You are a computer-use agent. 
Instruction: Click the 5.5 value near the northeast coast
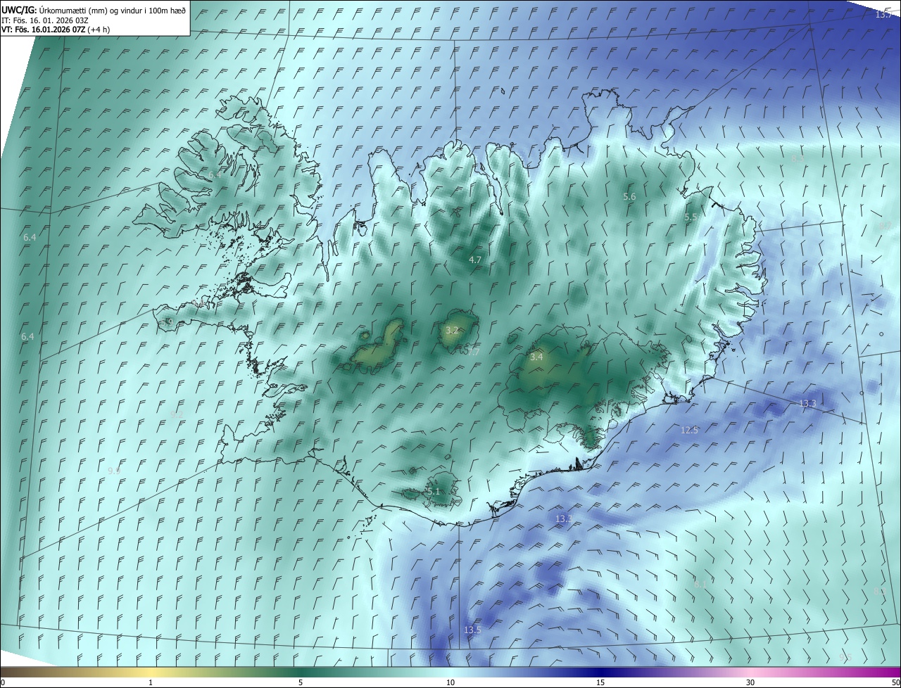(691, 217)
